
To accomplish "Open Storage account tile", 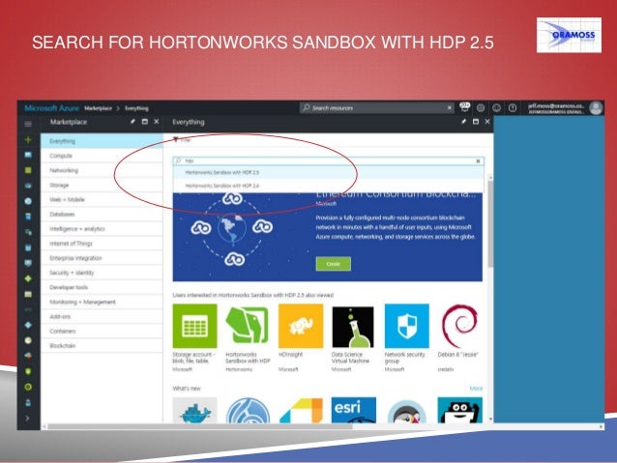I will coord(194,338).
